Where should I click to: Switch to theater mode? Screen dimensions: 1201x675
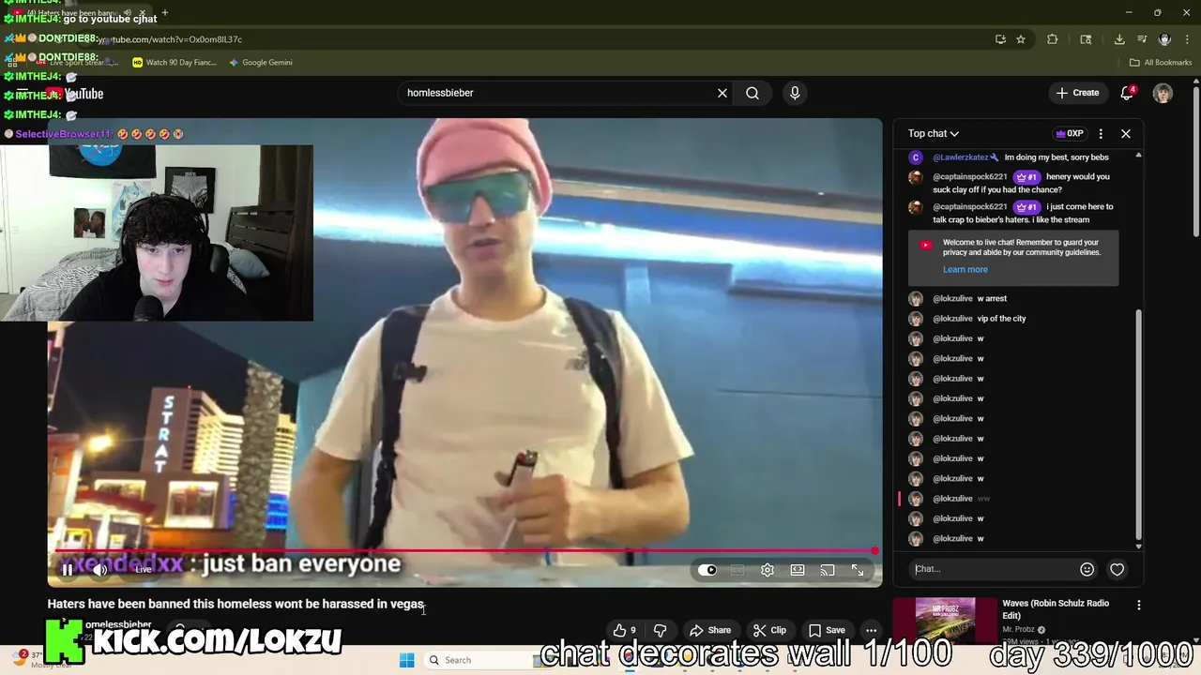[798, 570]
